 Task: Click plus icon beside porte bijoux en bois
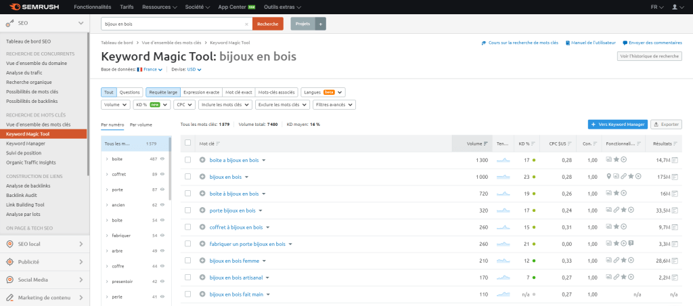[x=202, y=211]
